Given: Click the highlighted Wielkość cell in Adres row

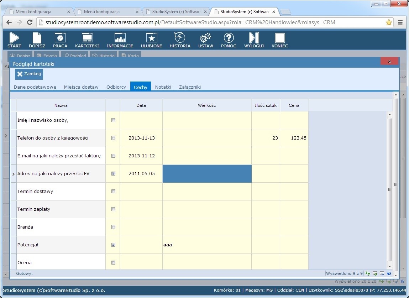Looking at the screenshot, I should click(207, 173).
